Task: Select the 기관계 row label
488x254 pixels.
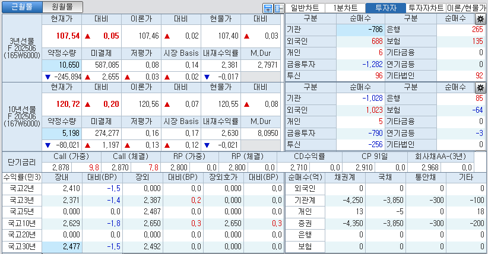Action: coord(305,200)
